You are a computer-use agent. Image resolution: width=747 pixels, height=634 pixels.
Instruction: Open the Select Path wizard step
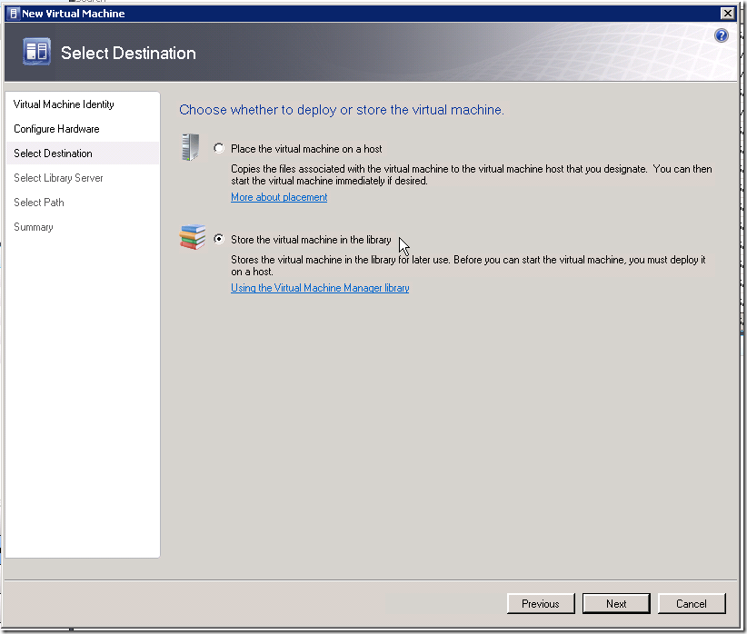(38, 203)
